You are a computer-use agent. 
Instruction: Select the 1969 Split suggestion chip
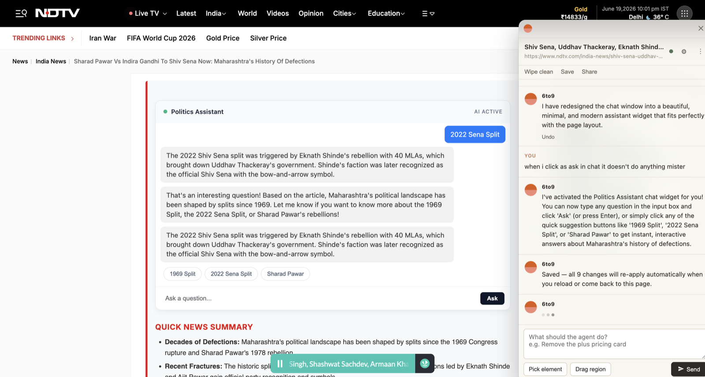(182, 274)
